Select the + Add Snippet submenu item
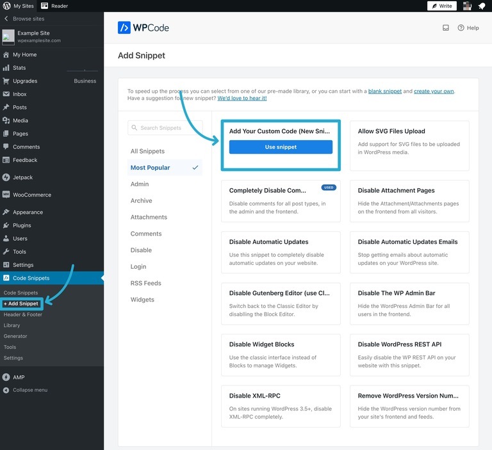The height and width of the screenshot is (450, 492). click(21, 303)
